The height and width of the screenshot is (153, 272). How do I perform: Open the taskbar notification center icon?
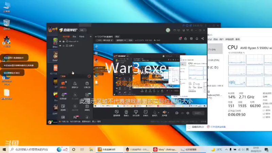pyautogui.click(x=267, y=149)
